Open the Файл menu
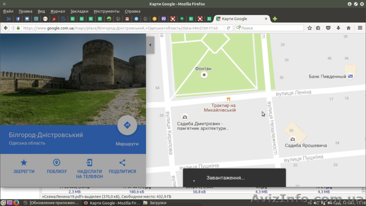 [x=8, y=11]
